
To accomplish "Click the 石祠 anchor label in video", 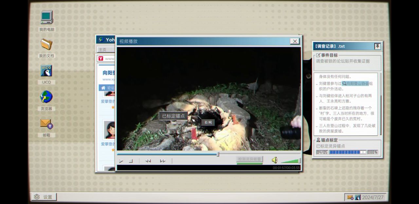I will click(208, 123).
